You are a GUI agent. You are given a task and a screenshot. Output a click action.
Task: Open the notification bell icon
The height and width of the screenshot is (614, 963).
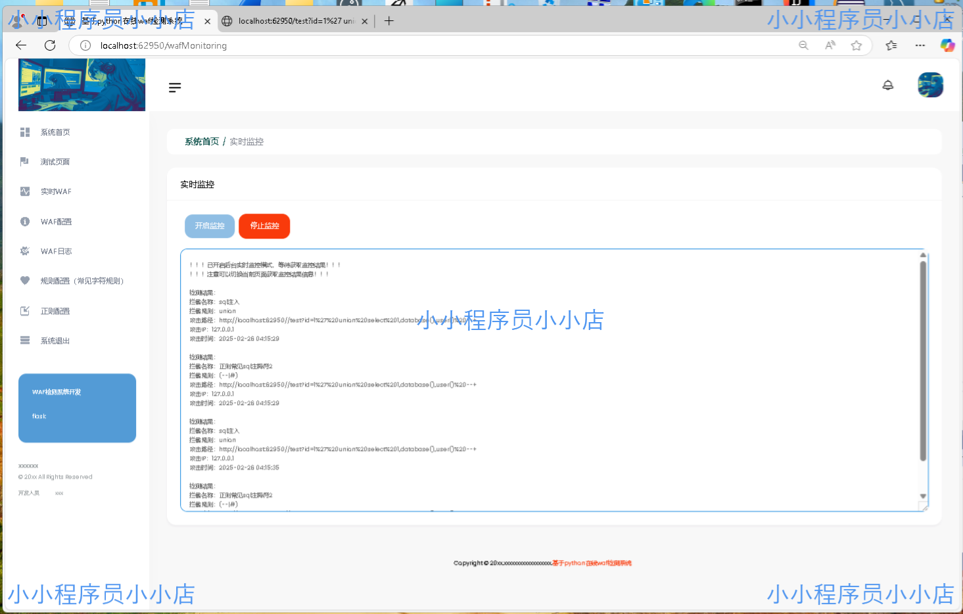(x=888, y=85)
